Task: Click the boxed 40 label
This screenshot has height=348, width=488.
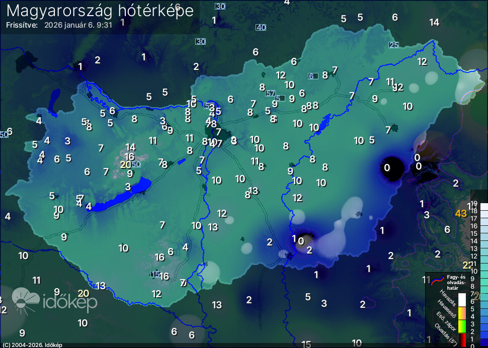Action: pyautogui.click(x=261, y=28)
